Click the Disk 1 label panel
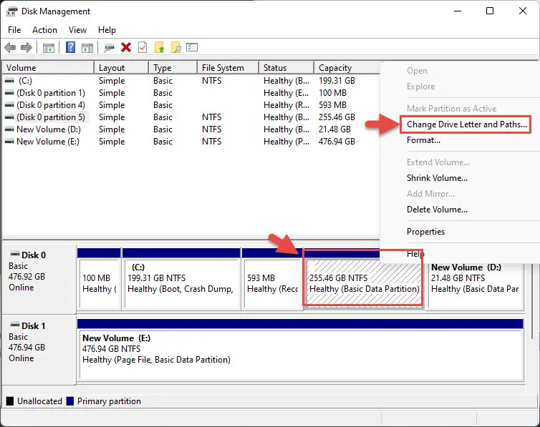540x427 pixels. (39, 349)
